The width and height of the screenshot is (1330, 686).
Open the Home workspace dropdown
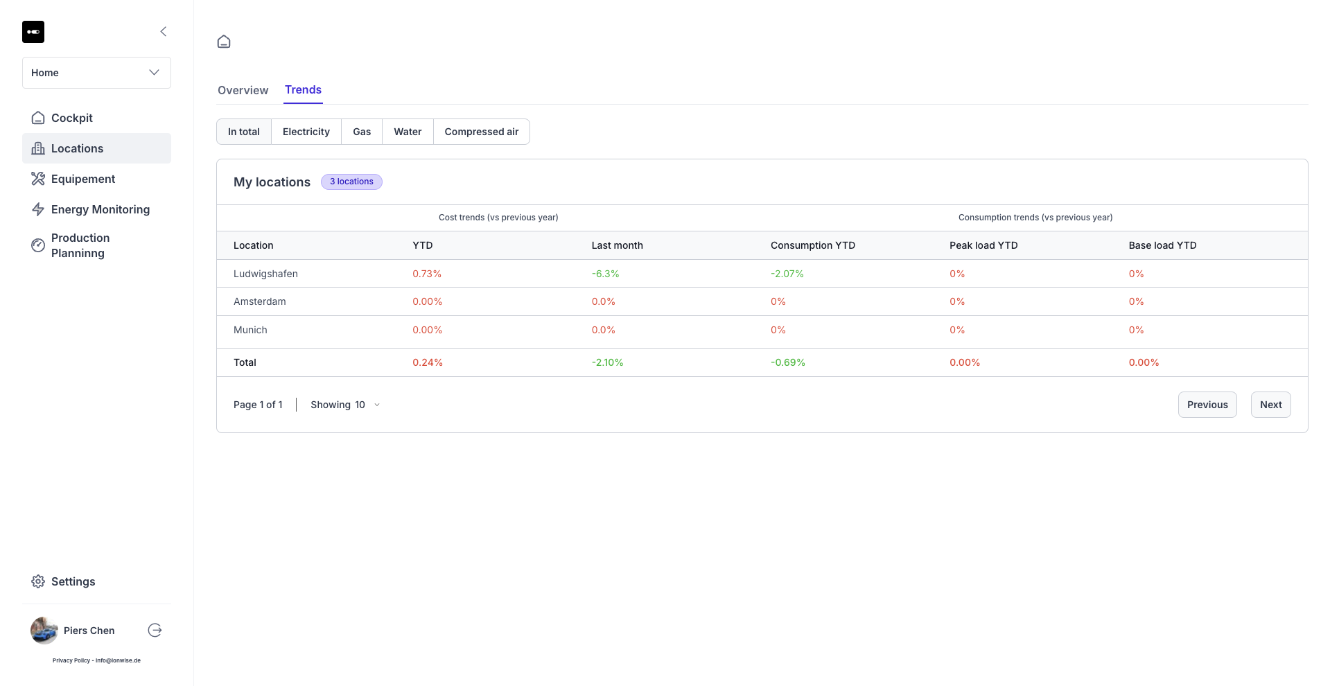tap(96, 73)
